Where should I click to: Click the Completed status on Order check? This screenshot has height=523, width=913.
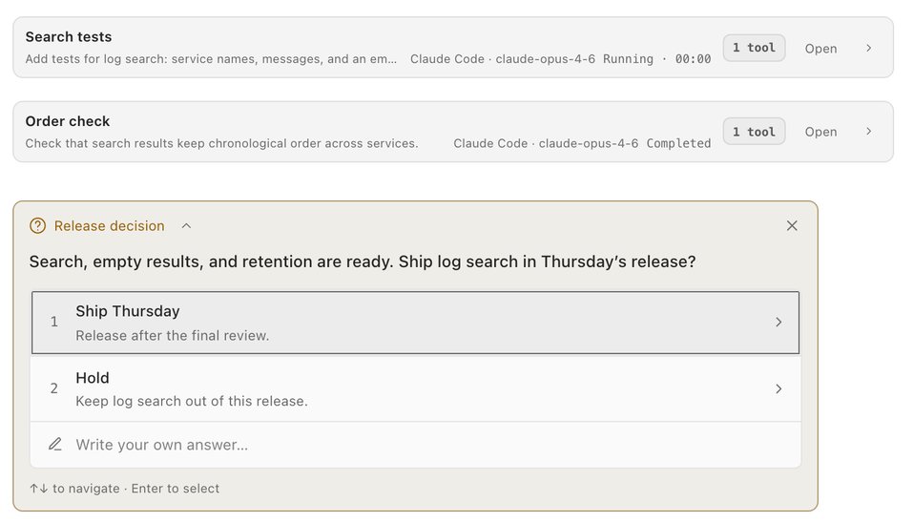click(x=678, y=143)
